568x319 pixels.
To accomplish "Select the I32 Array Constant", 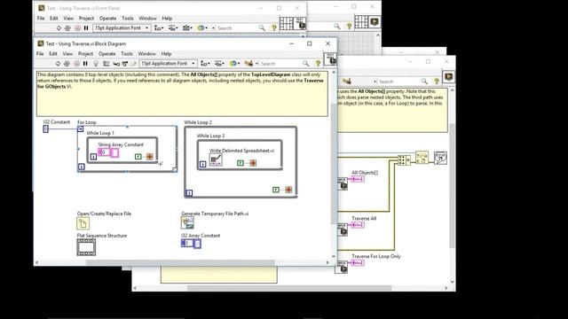I will point(191,244).
